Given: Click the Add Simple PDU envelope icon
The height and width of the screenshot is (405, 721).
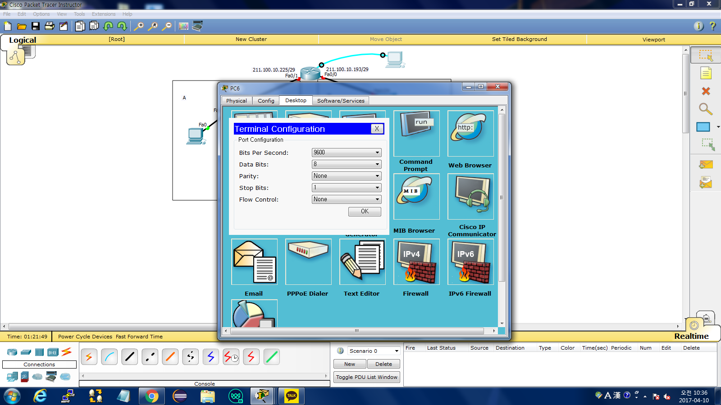Looking at the screenshot, I should coord(706,165).
